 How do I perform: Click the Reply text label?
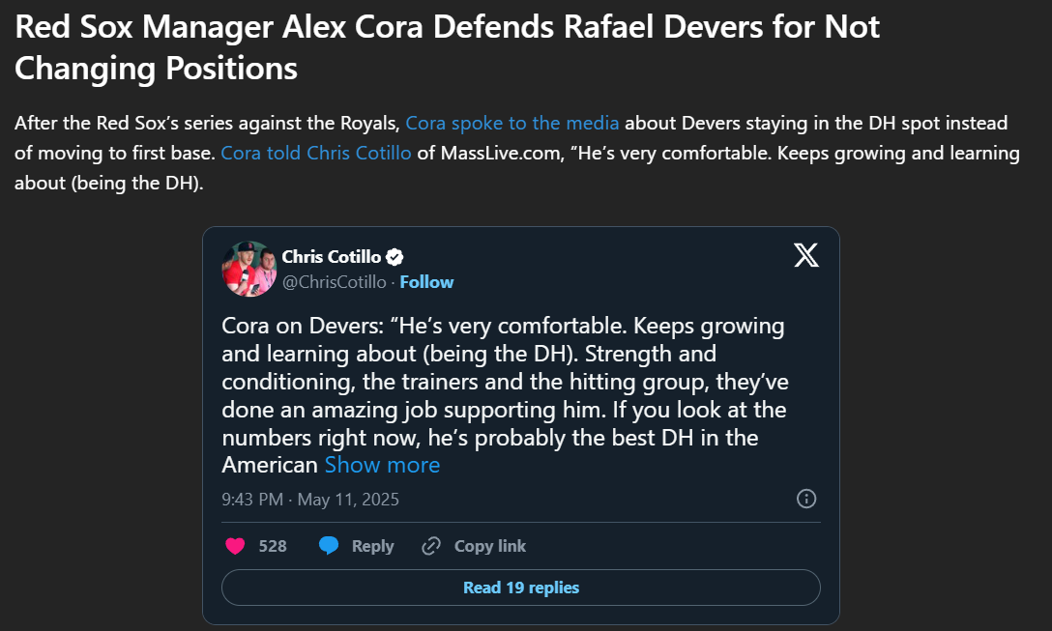pyautogui.click(x=372, y=546)
